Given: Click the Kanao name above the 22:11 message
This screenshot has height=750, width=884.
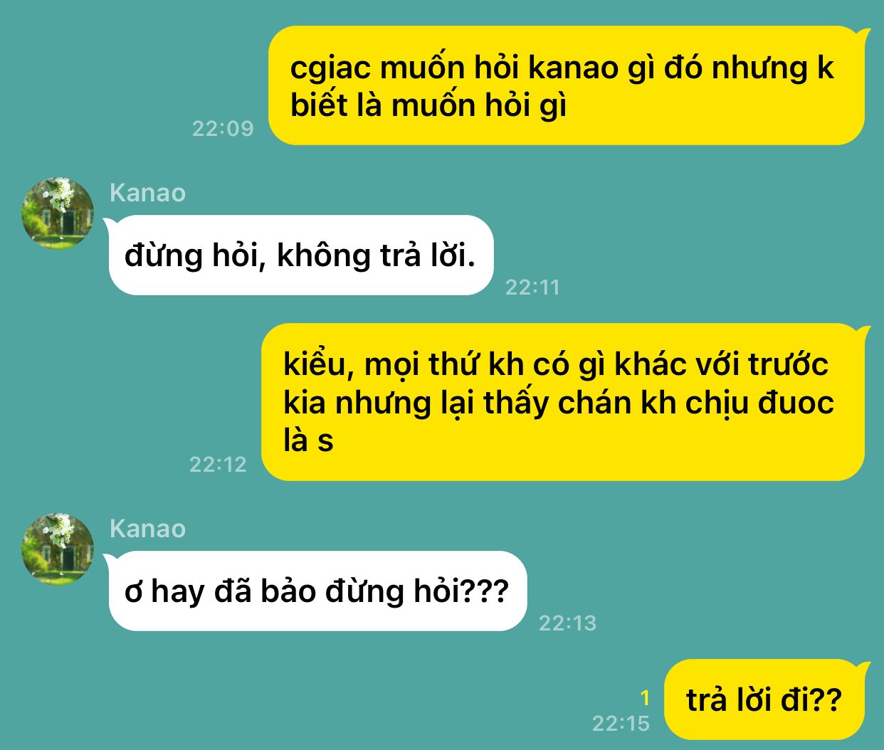Looking at the screenshot, I should (148, 193).
